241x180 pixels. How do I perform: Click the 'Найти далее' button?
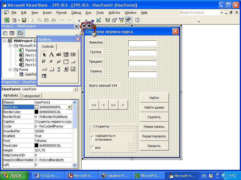tap(154, 107)
